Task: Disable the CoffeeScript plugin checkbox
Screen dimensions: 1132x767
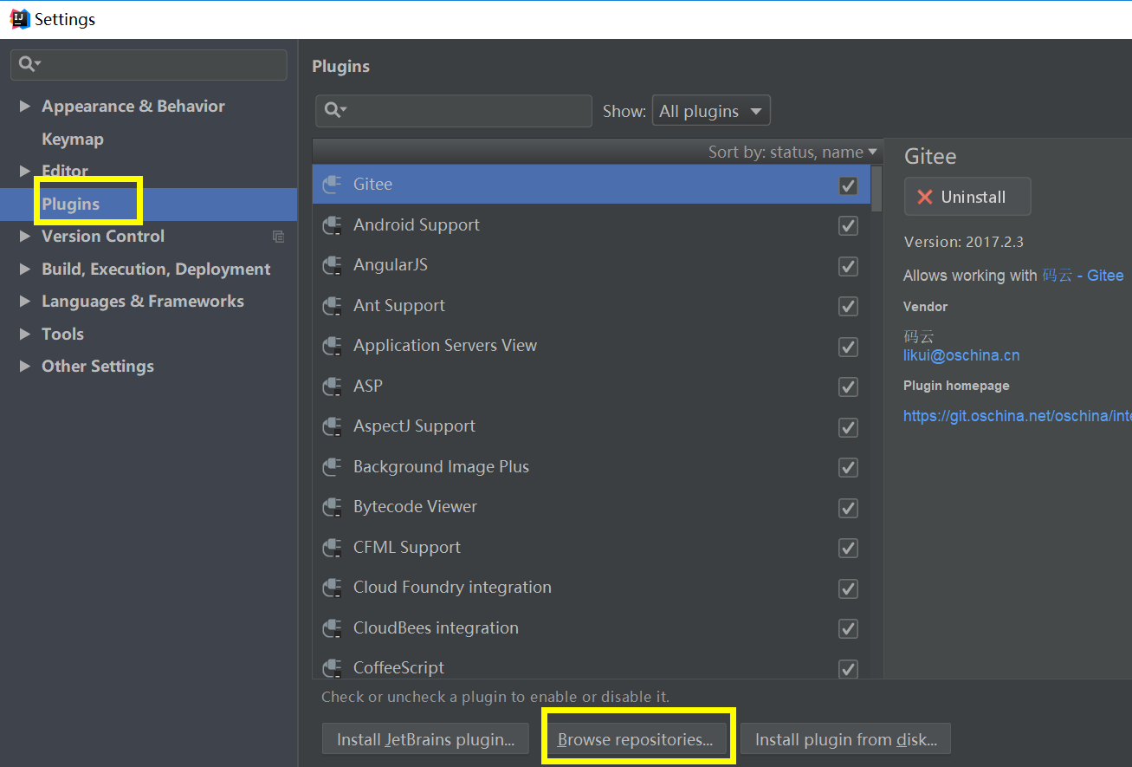Action: [849, 668]
